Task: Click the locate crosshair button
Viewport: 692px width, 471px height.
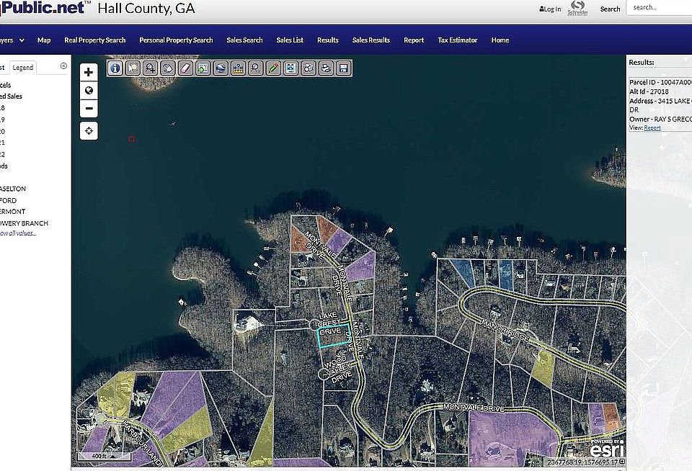Action: point(89,131)
